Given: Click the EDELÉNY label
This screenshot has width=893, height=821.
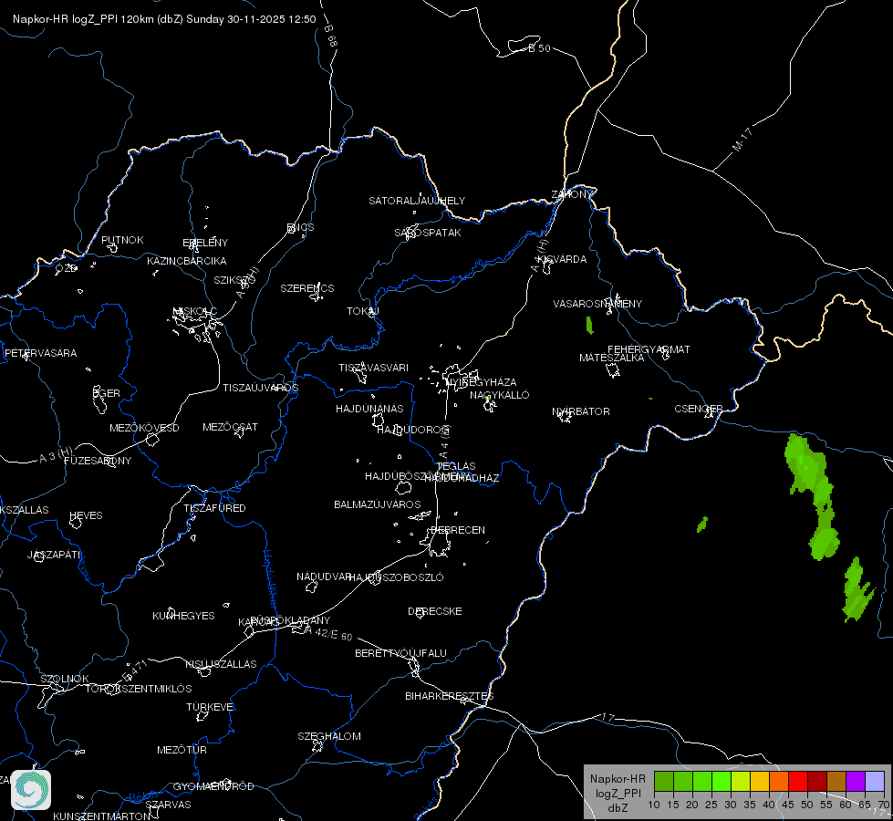Looking at the screenshot, I should tap(205, 243).
